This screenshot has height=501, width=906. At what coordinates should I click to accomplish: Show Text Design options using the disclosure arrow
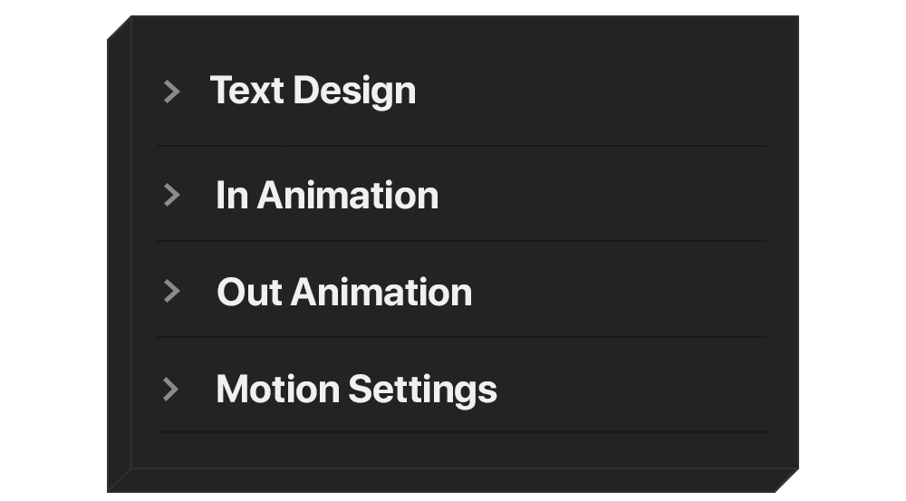(171, 91)
